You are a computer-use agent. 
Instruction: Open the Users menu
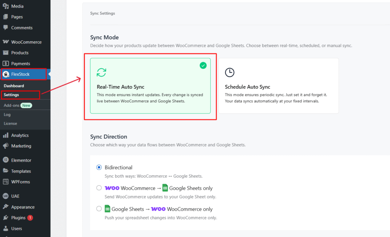tap(17, 229)
